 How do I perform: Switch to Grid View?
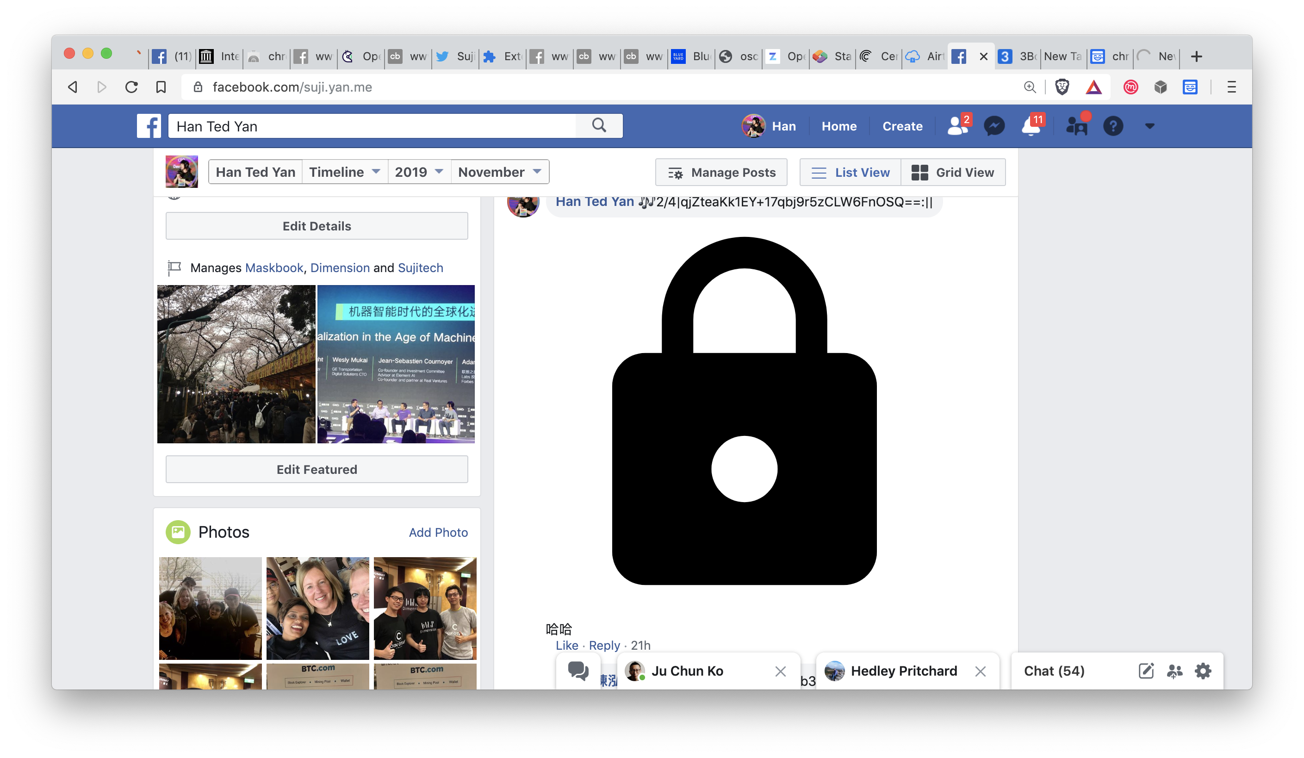953,172
